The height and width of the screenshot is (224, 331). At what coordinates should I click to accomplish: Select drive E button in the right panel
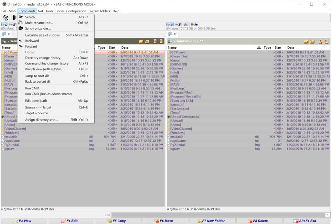tap(178, 25)
